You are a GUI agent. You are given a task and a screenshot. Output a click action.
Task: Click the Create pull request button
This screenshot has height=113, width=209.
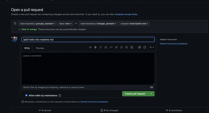coord(135,94)
